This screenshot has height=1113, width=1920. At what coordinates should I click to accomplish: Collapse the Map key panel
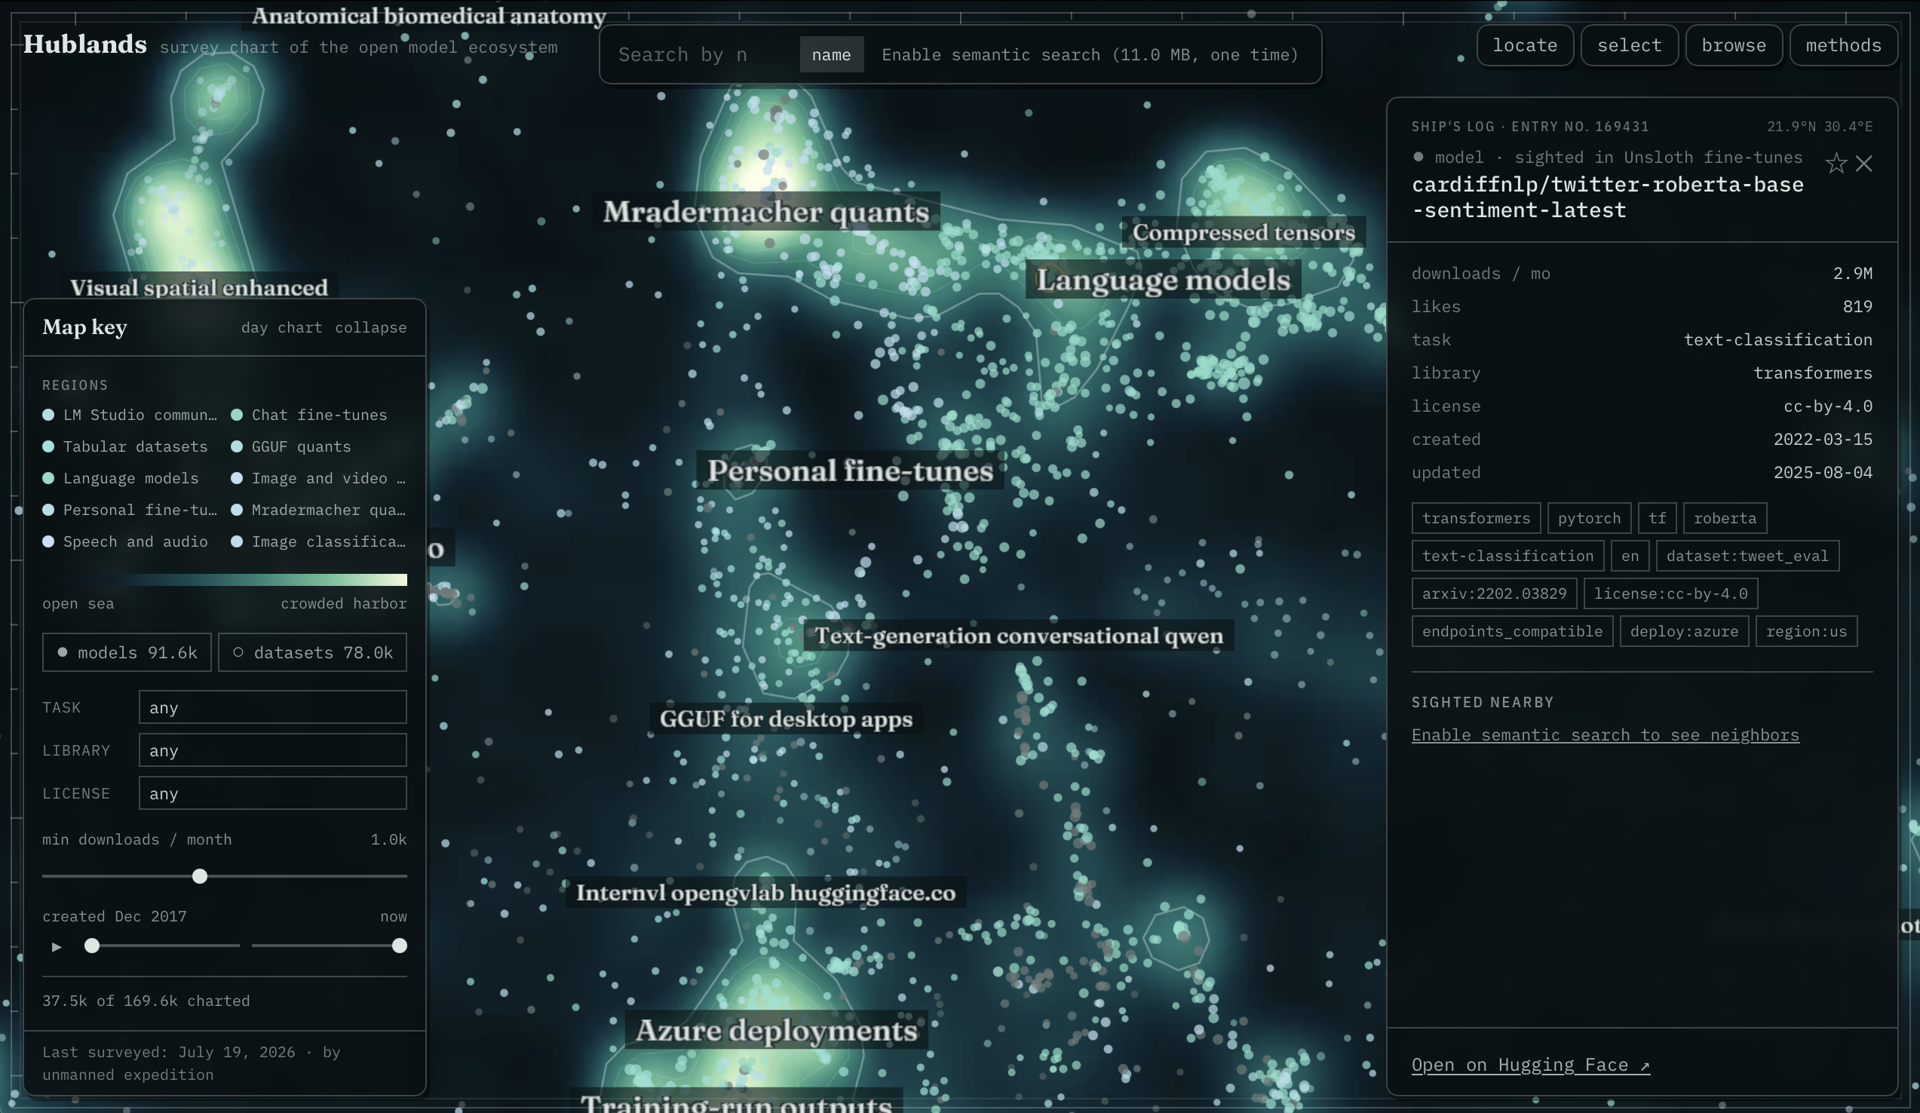[x=371, y=327]
